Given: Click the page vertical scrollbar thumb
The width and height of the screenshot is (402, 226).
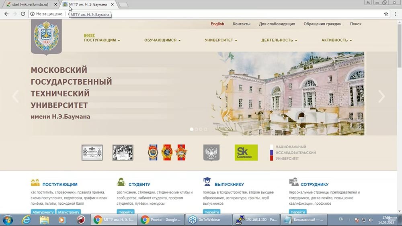Looking at the screenshot, I should point(400,45).
